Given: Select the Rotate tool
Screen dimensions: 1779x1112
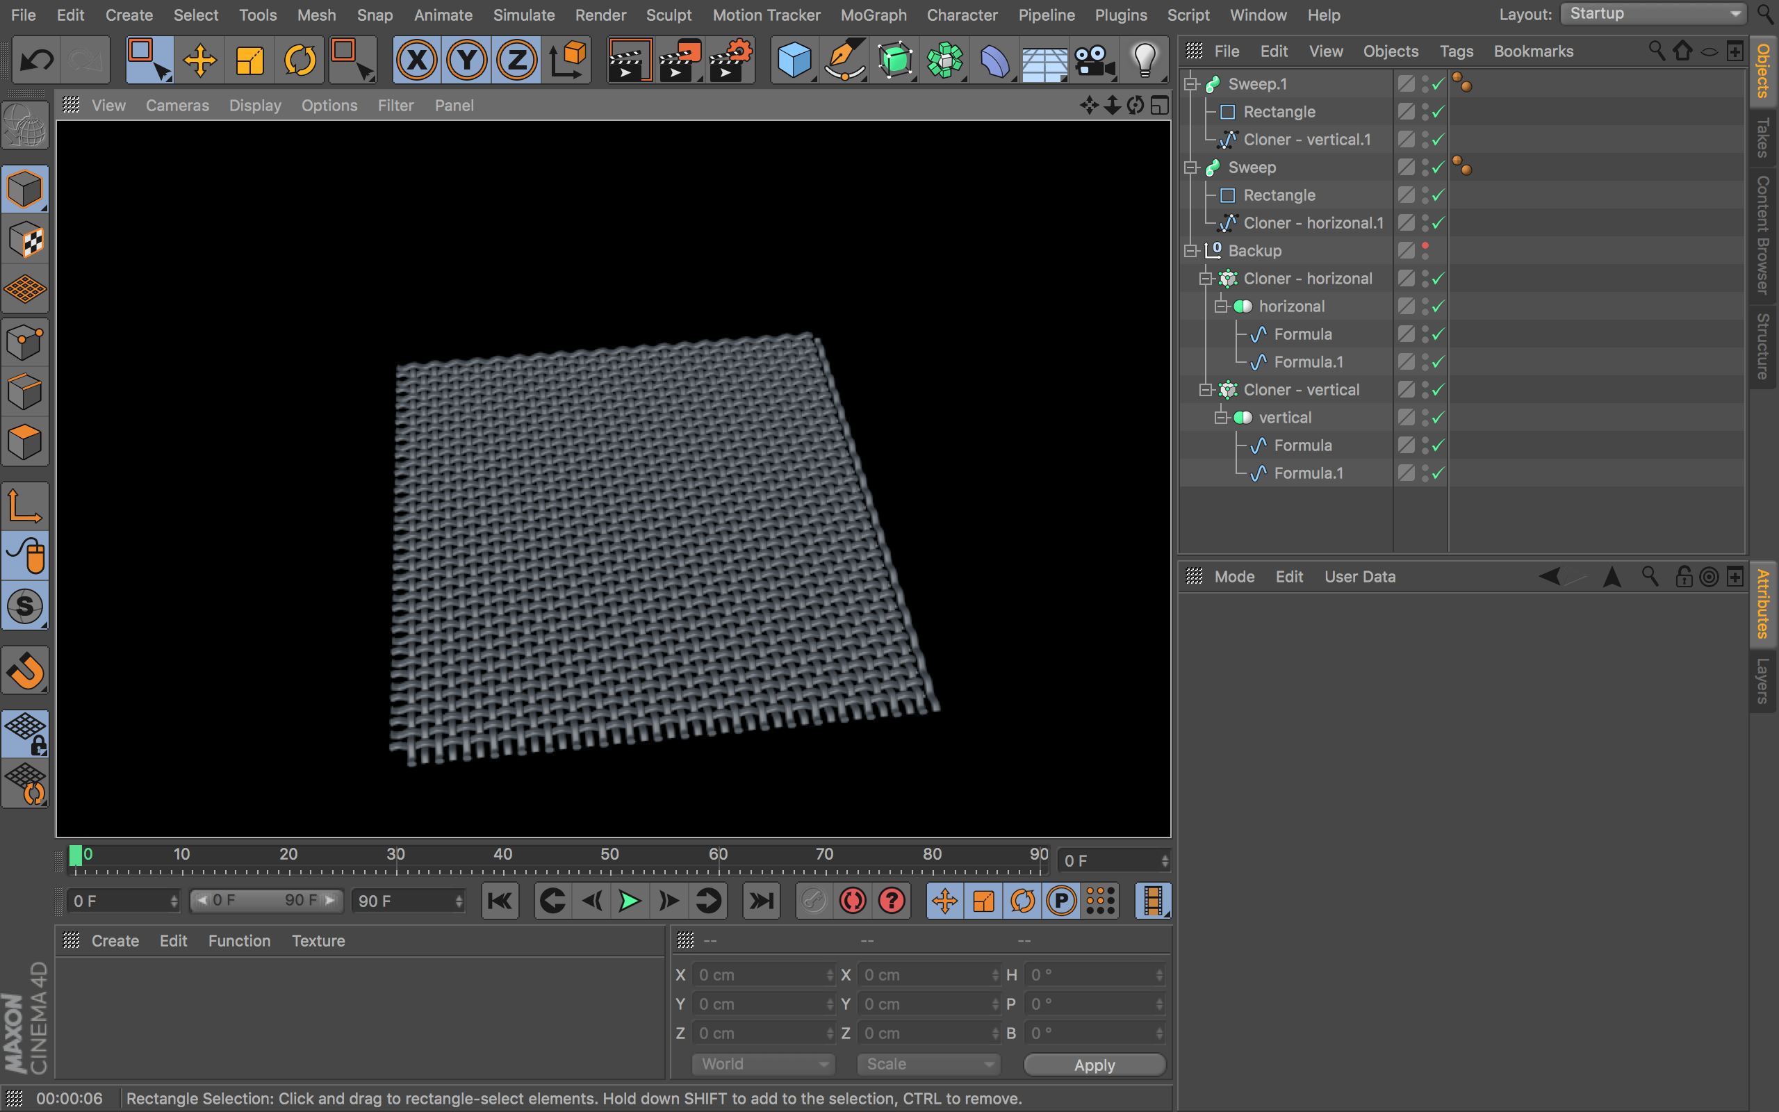Looking at the screenshot, I should tap(300, 60).
